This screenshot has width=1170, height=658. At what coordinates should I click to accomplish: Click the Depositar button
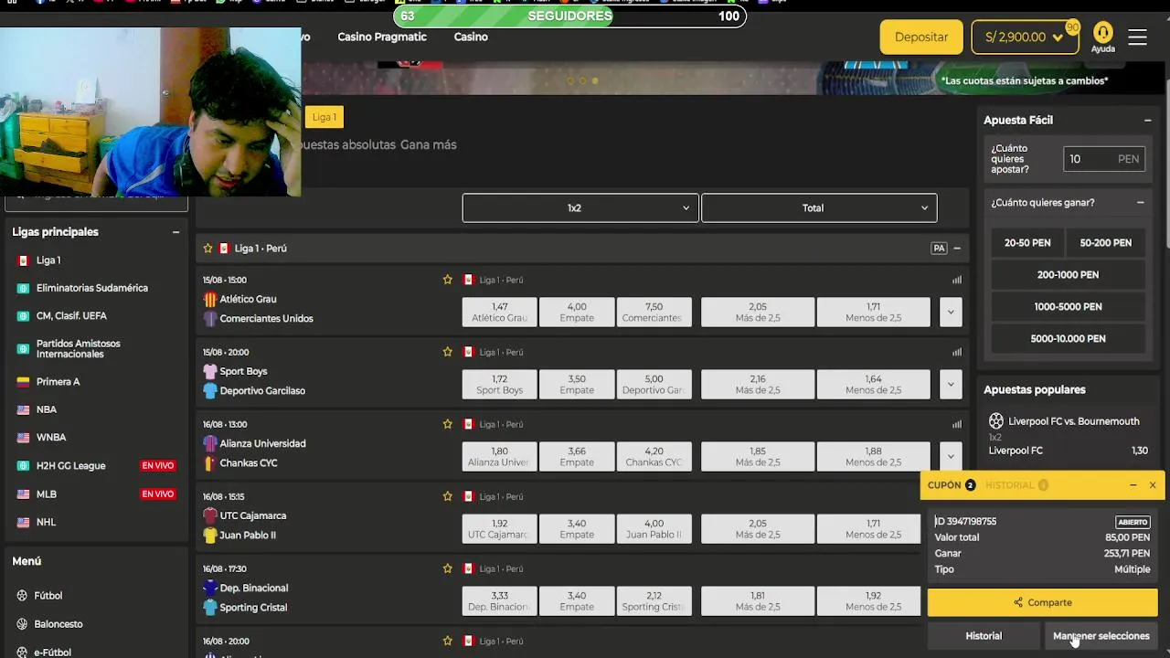coord(921,37)
